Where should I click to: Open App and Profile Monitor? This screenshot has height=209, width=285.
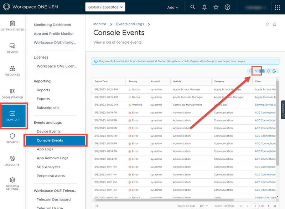click(x=54, y=34)
